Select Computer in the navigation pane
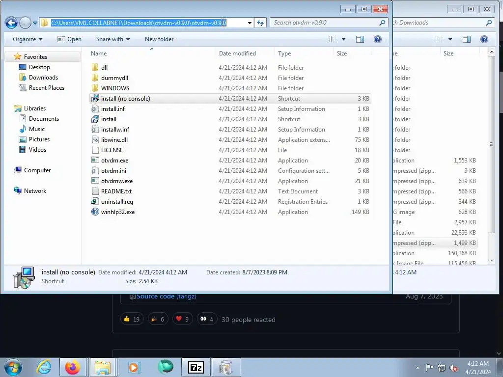 (37, 170)
